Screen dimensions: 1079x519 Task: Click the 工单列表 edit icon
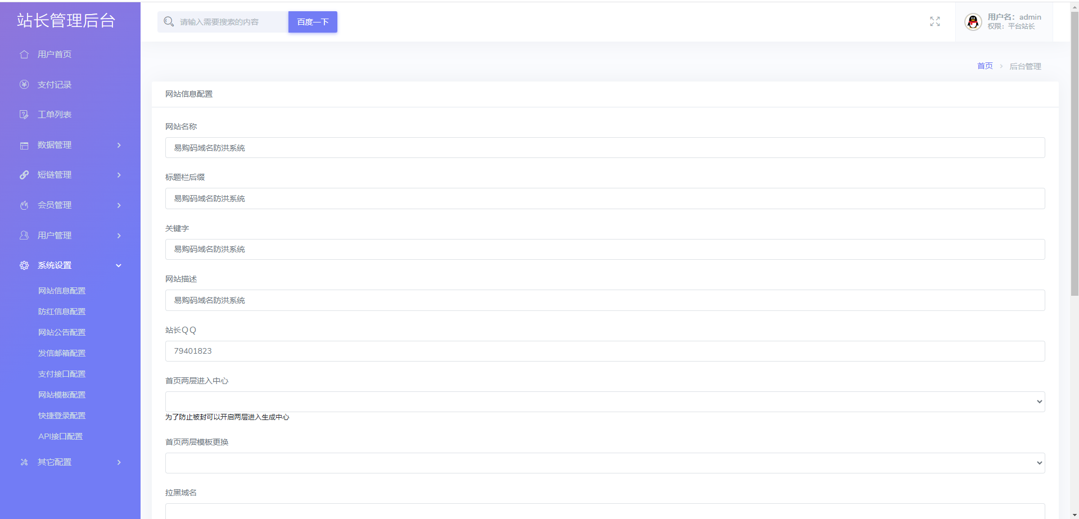24,115
